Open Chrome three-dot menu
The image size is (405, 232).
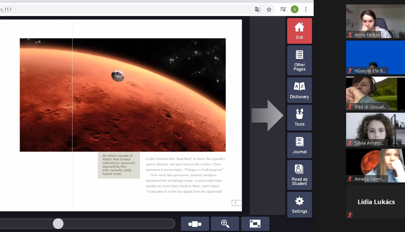(306, 9)
